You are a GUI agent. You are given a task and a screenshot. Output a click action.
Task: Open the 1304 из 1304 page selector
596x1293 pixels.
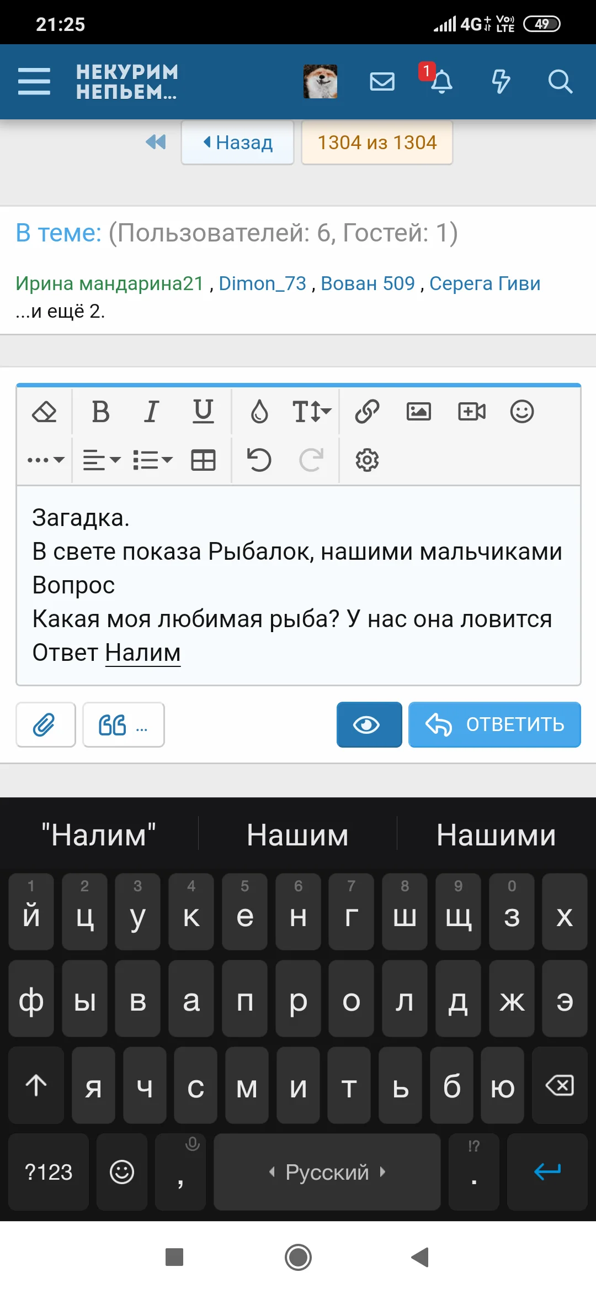(377, 143)
